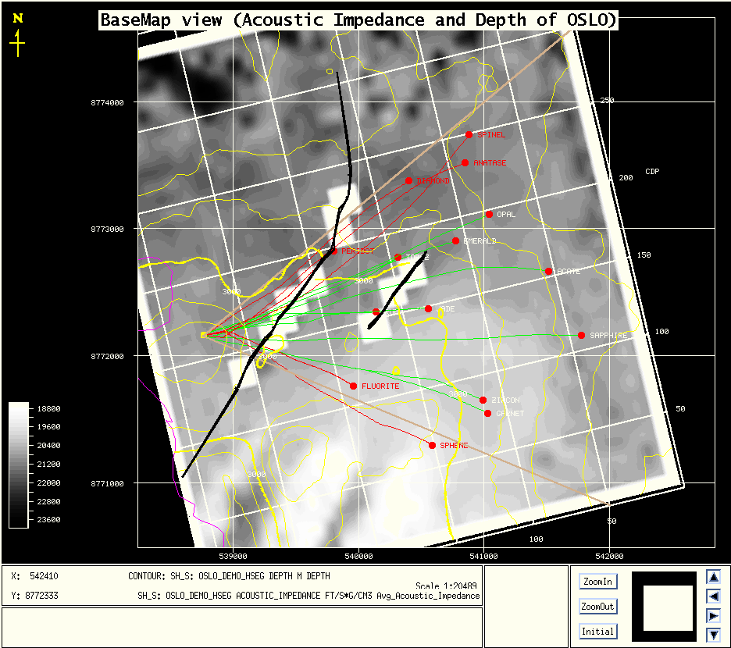Screen dimensions: 731x648
Task: Select the SAPPHIRE well marker
Action: [581, 335]
